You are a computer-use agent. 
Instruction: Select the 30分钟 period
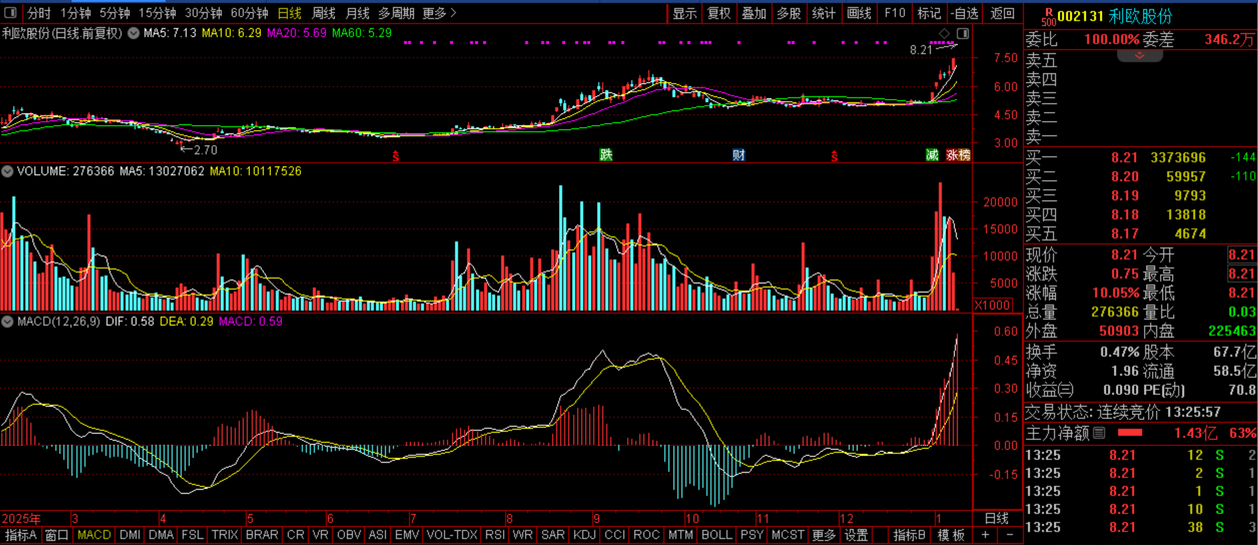204,13
